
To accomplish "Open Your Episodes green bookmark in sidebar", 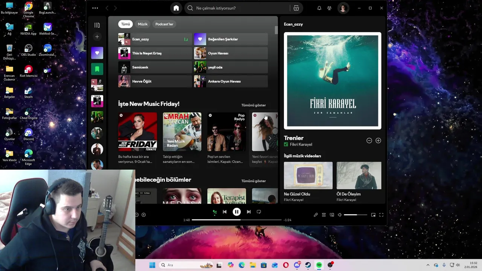I will coord(97,69).
